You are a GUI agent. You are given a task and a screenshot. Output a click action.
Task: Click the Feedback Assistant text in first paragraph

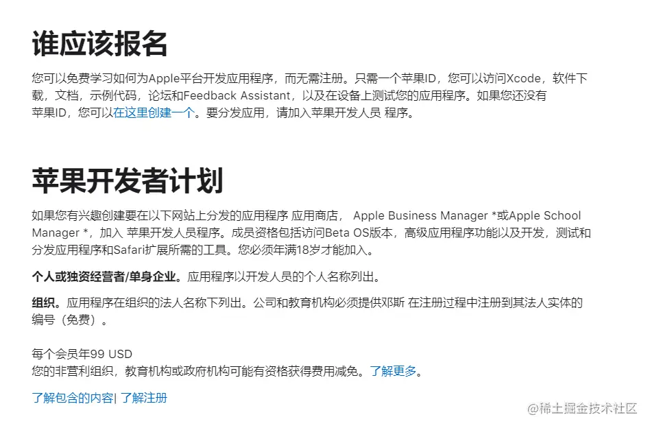tap(237, 95)
